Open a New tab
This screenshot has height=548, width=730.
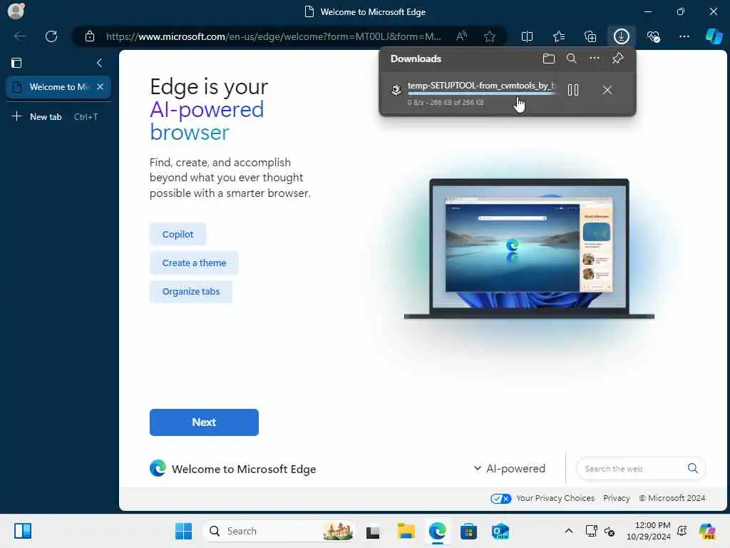click(54, 117)
